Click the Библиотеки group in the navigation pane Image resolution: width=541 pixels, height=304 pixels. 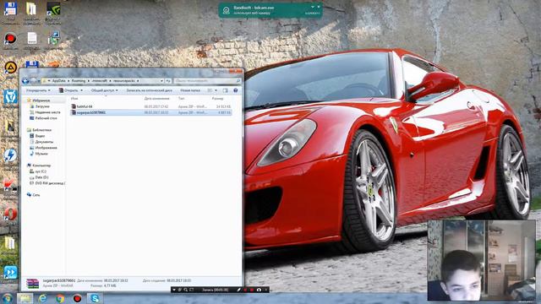click(x=41, y=130)
